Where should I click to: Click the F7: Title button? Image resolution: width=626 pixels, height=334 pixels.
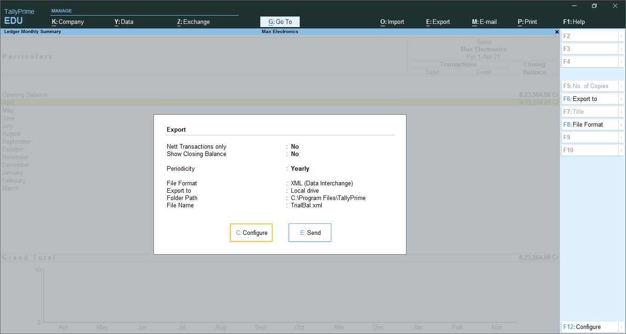point(590,111)
